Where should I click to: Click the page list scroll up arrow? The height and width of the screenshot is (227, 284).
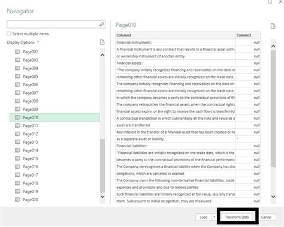102,55
